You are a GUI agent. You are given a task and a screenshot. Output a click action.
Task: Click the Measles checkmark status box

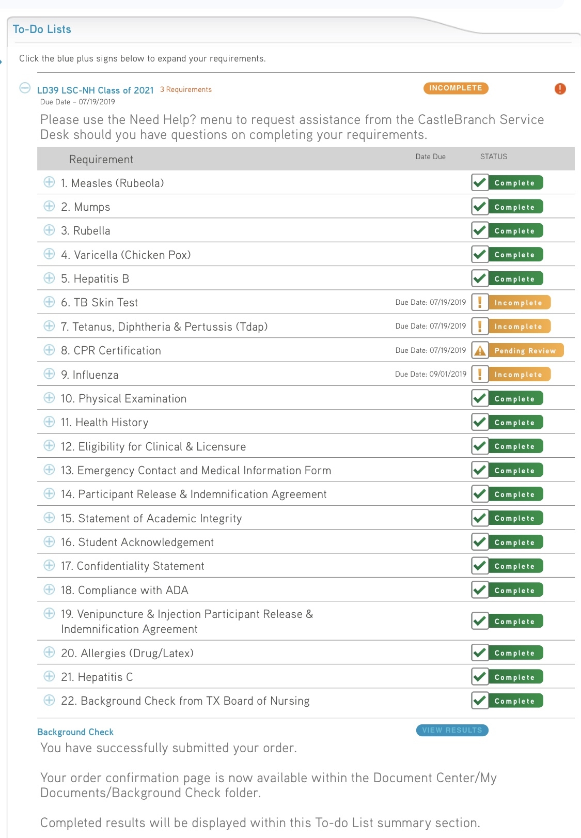tap(480, 182)
